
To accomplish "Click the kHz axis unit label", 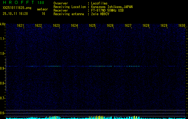I will tap(3, 24).
